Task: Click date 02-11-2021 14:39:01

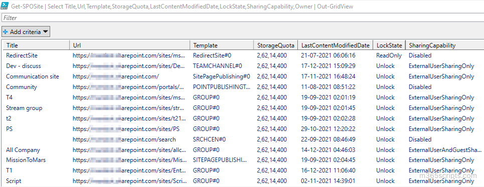Action: pyautogui.click(x=328, y=181)
